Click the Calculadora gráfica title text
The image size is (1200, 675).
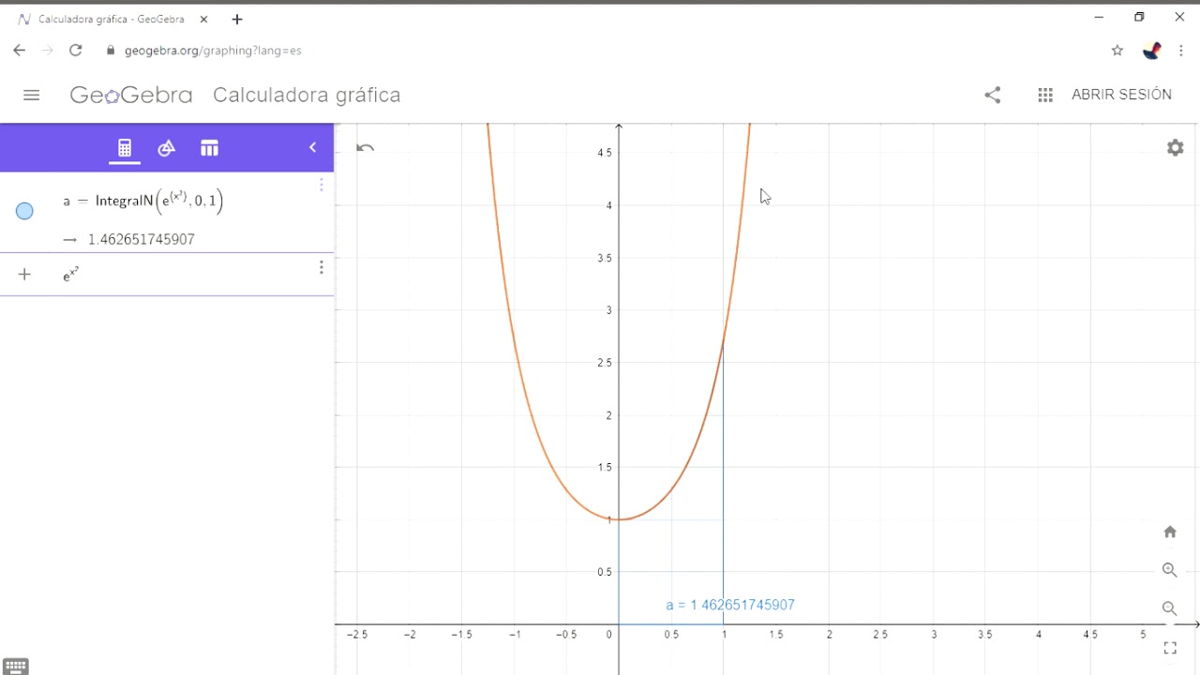click(x=307, y=95)
